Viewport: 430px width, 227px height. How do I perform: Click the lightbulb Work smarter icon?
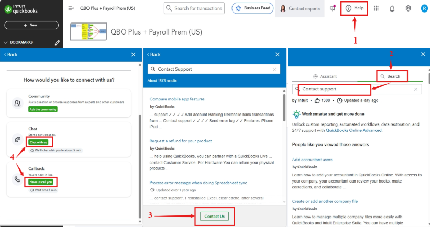coord(296,114)
